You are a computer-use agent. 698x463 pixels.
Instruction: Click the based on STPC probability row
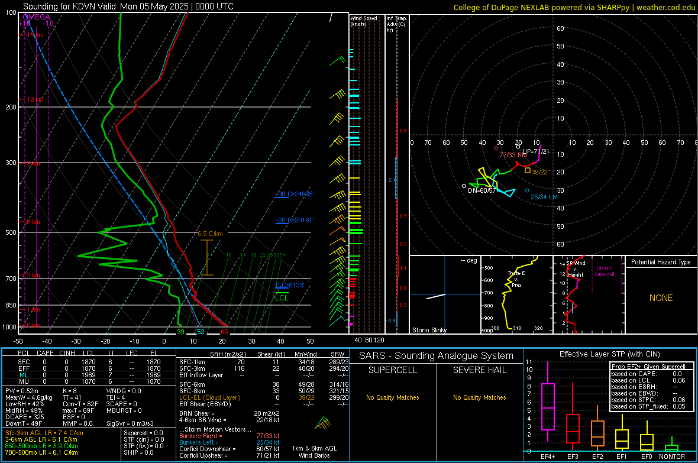[648, 400]
